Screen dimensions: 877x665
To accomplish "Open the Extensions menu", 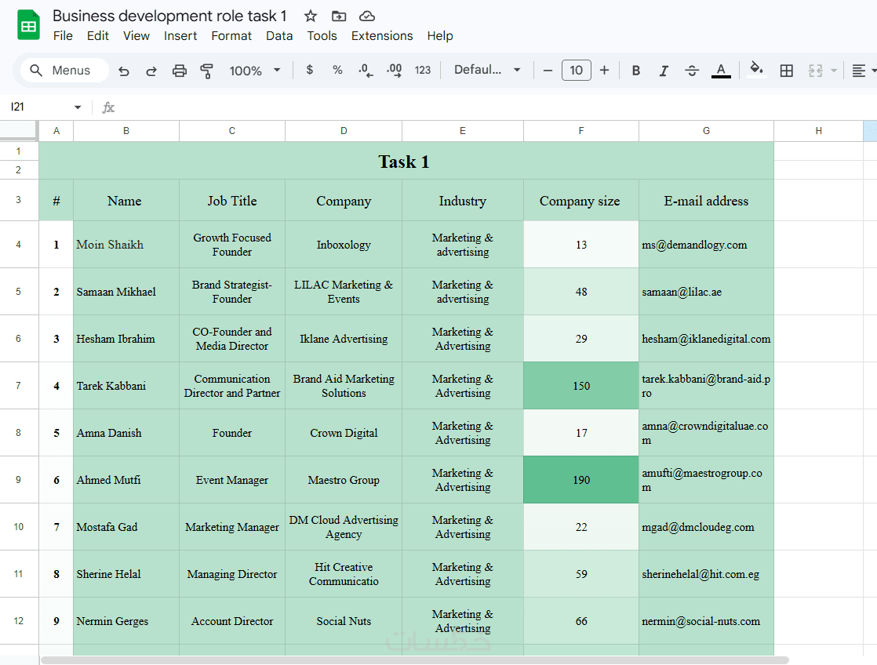I will tap(382, 36).
